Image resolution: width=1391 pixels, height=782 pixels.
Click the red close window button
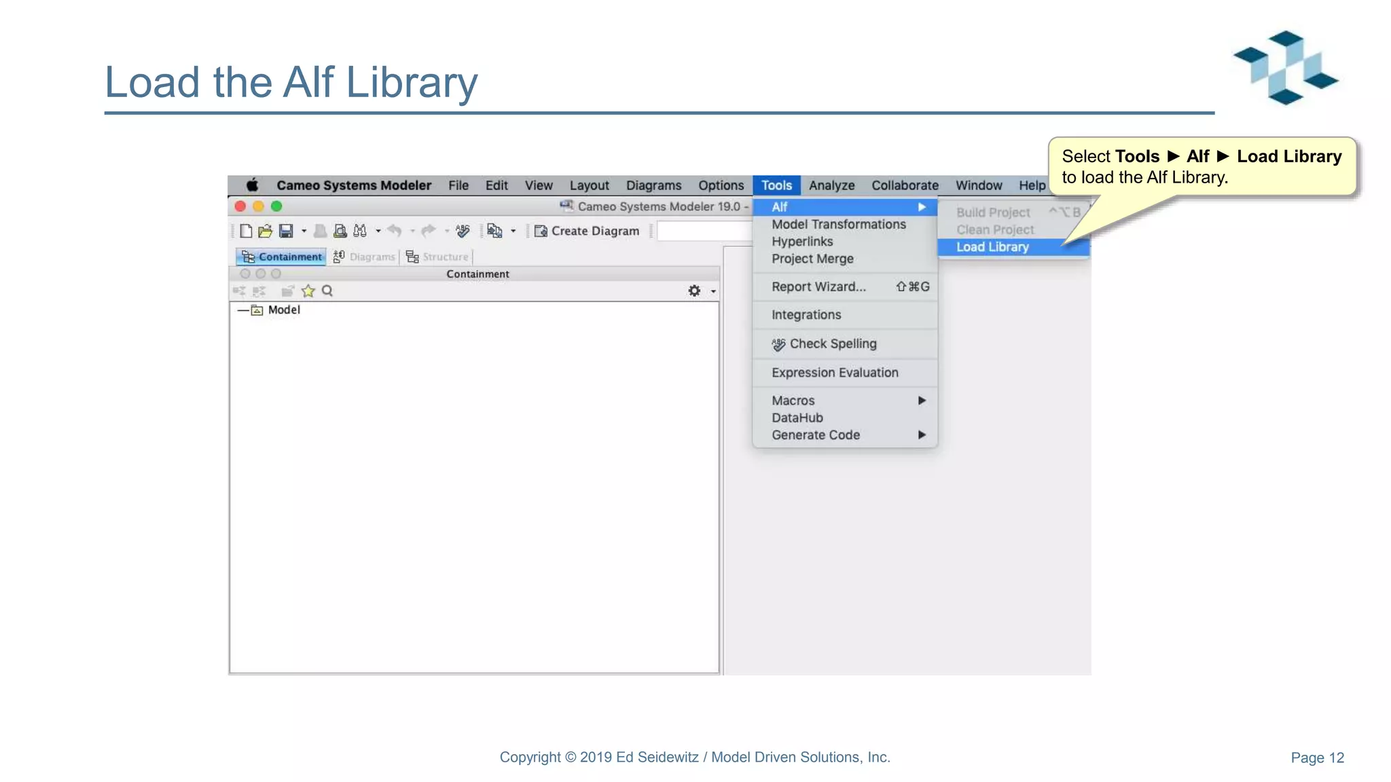(240, 206)
